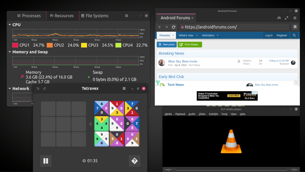Collapse the CPU section
Viewport: 305px width, 172px height.
[10, 25]
